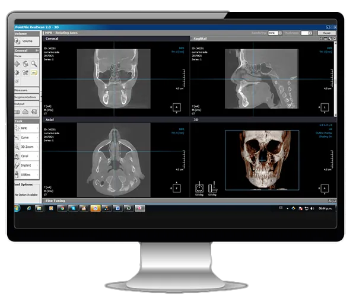Open the Windows Start menu
The image size is (356, 308).
pos(17,208)
